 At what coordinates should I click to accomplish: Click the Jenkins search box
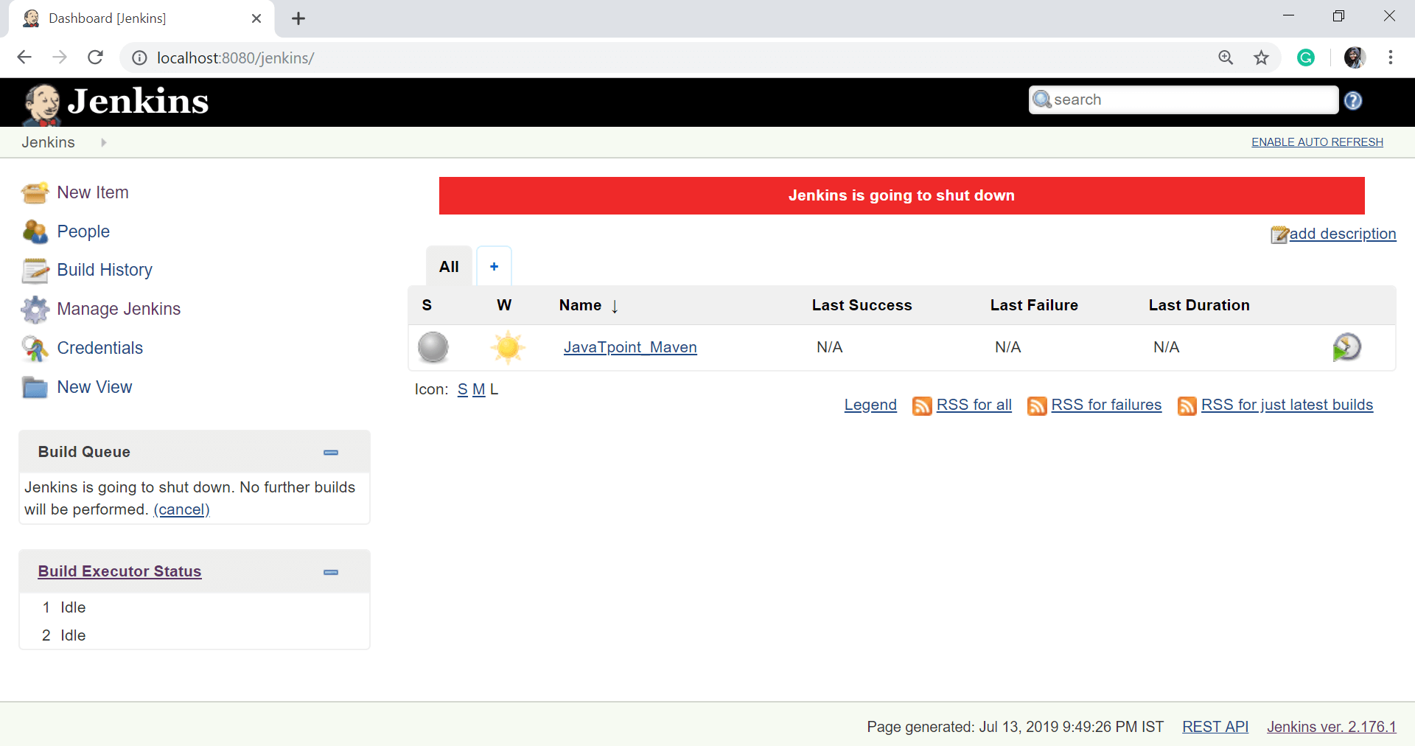coord(1184,100)
